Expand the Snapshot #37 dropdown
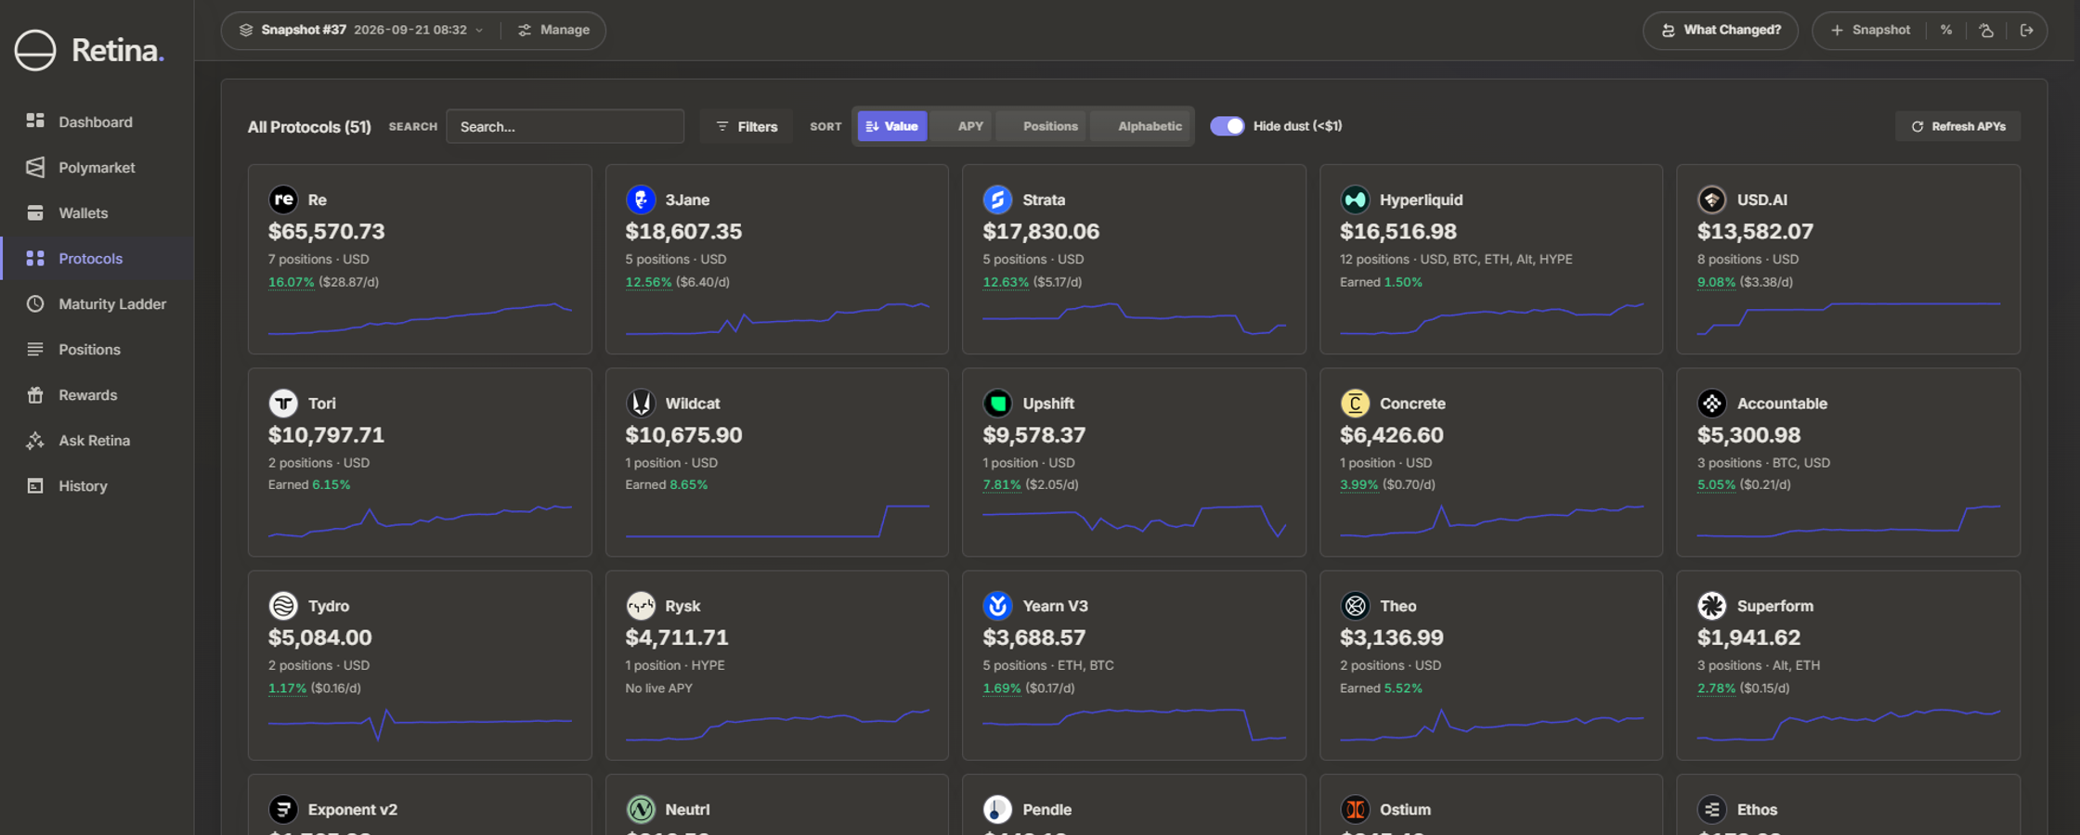This screenshot has height=835, width=2080. pyautogui.click(x=362, y=31)
